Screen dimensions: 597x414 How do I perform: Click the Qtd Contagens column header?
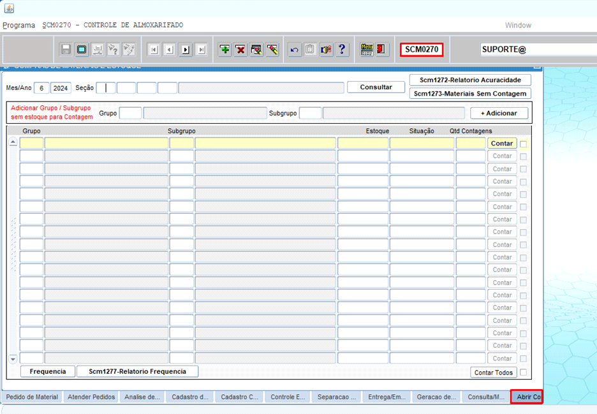(471, 131)
